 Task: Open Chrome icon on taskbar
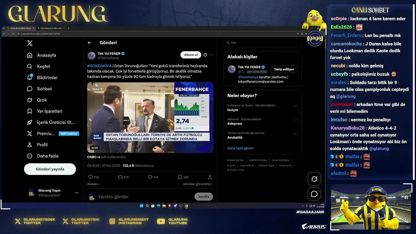[x=186, y=206]
